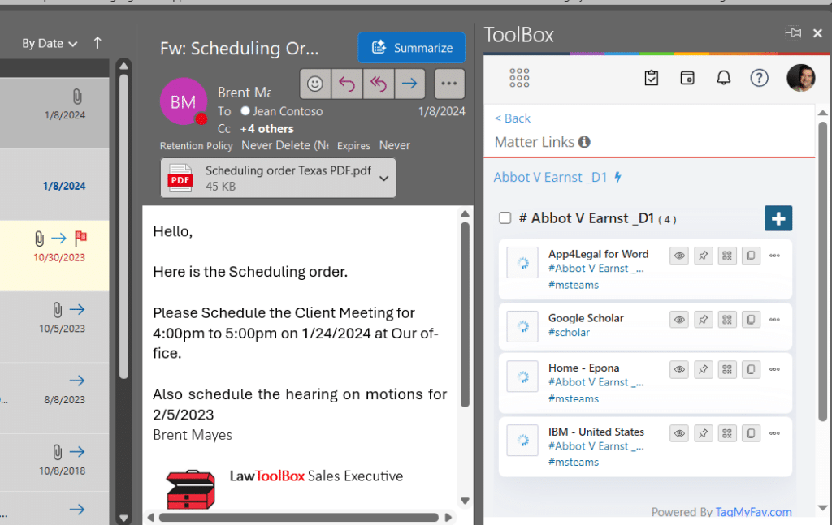Show QR code for App4Legal for Word
Viewport: 832px width, 525px height.
[727, 256]
